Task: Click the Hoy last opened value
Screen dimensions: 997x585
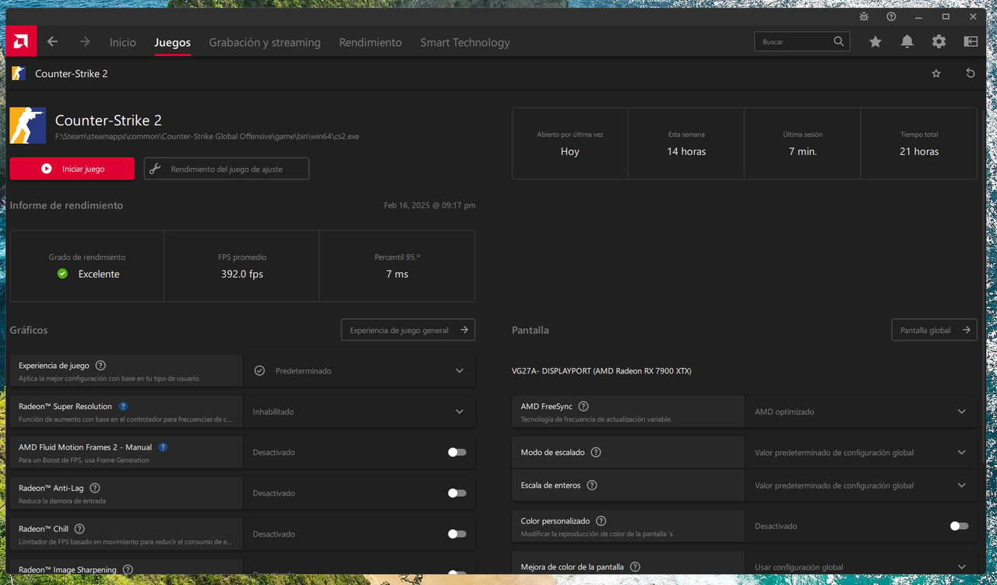Action: click(x=570, y=152)
